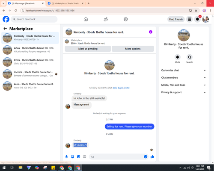Expand Chat members section

[x=184, y=78]
